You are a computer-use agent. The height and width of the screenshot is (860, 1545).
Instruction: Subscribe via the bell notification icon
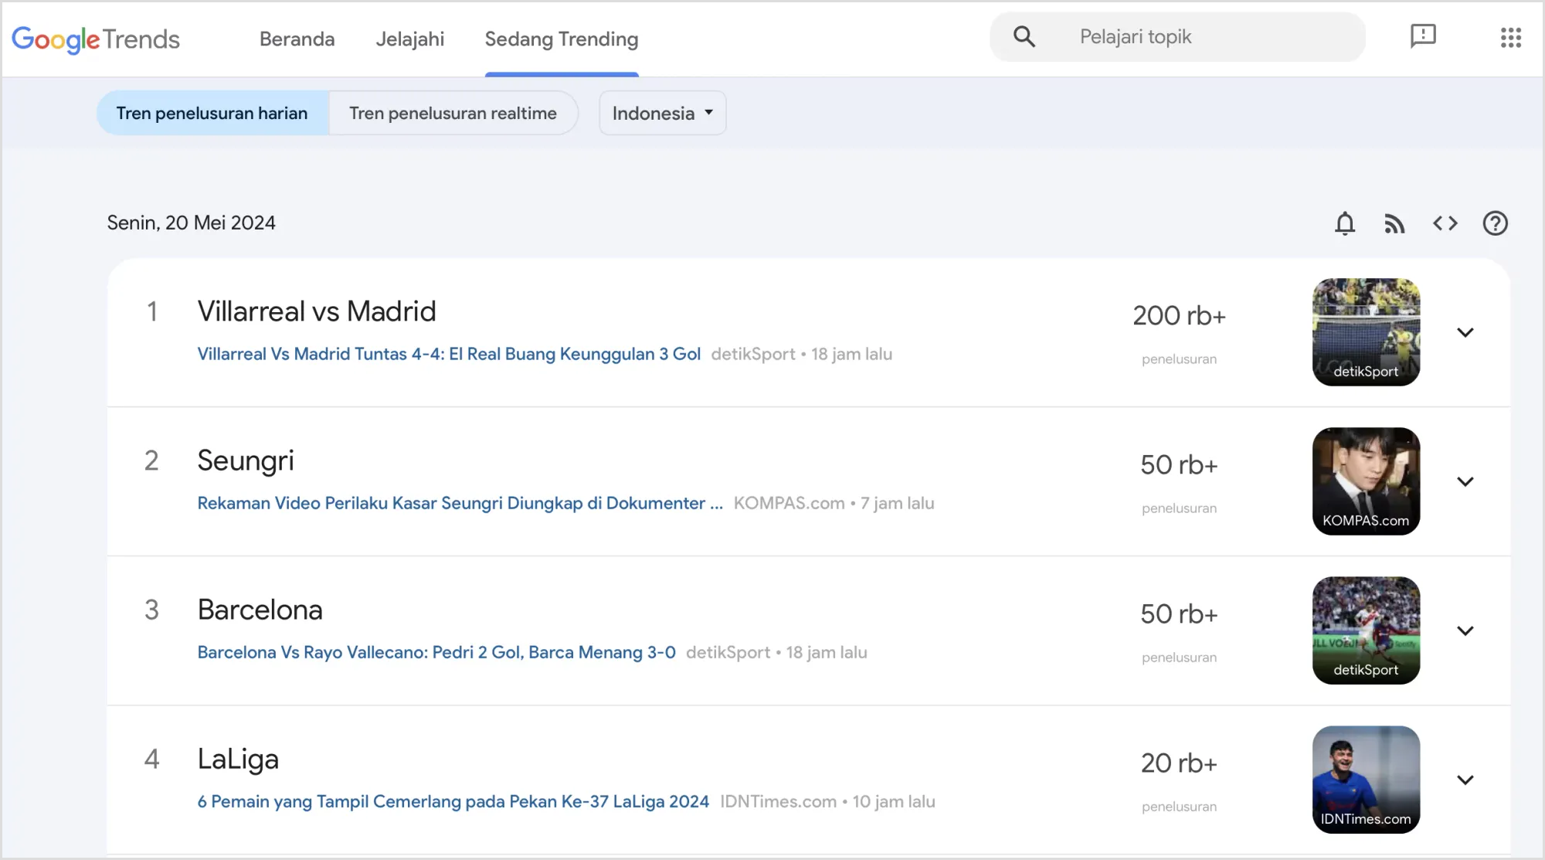[1345, 223]
